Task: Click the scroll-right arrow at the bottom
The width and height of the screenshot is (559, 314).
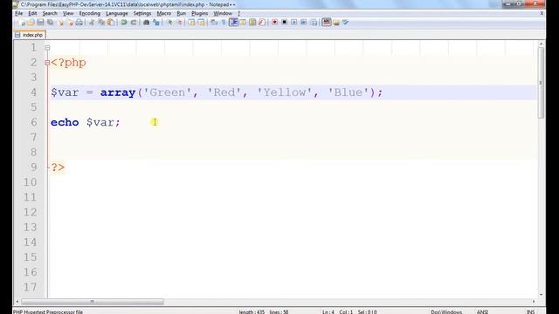Action: point(534,302)
